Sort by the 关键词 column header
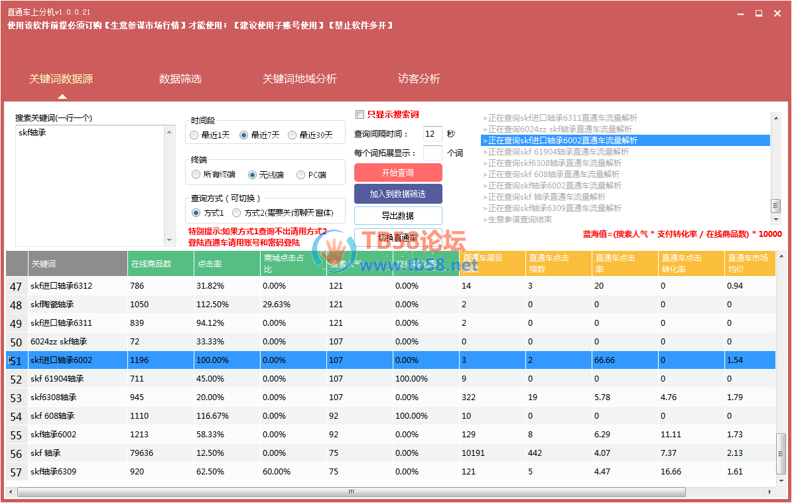The height and width of the screenshot is (503, 792). click(78, 263)
